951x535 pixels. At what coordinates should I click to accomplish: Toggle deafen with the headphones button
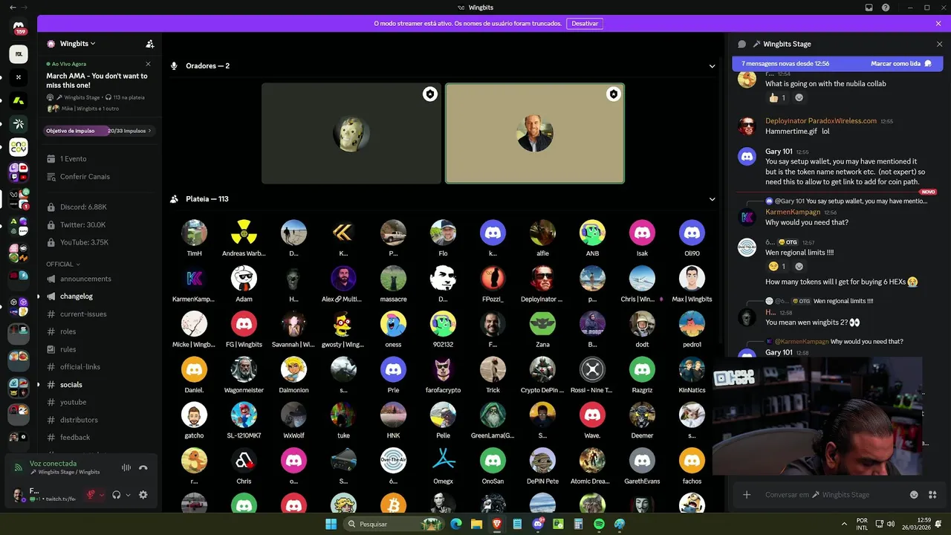pyautogui.click(x=117, y=495)
